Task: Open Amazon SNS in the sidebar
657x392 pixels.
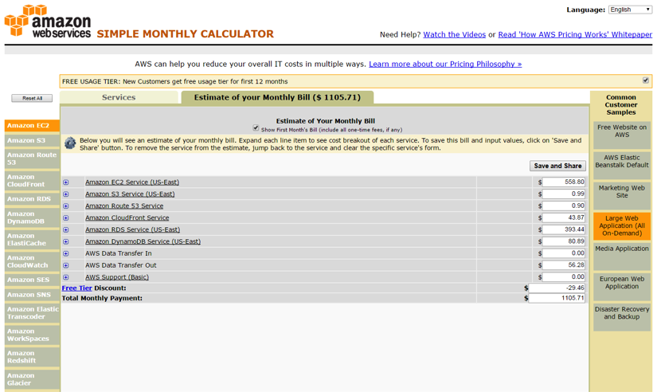Action: tap(32, 295)
